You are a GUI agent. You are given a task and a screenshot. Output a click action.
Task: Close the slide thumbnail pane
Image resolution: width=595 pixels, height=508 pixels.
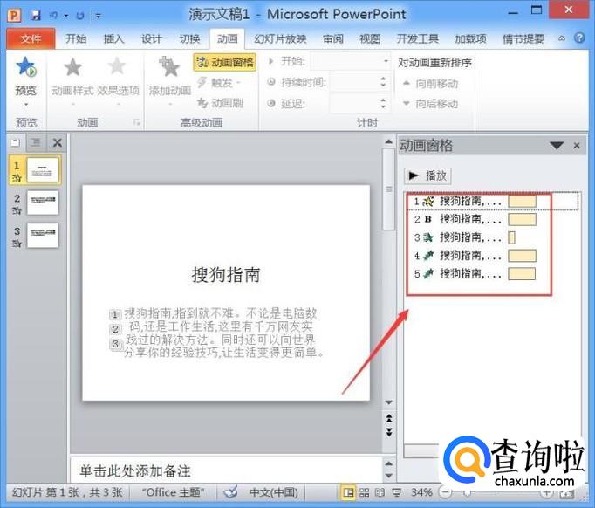click(58, 143)
